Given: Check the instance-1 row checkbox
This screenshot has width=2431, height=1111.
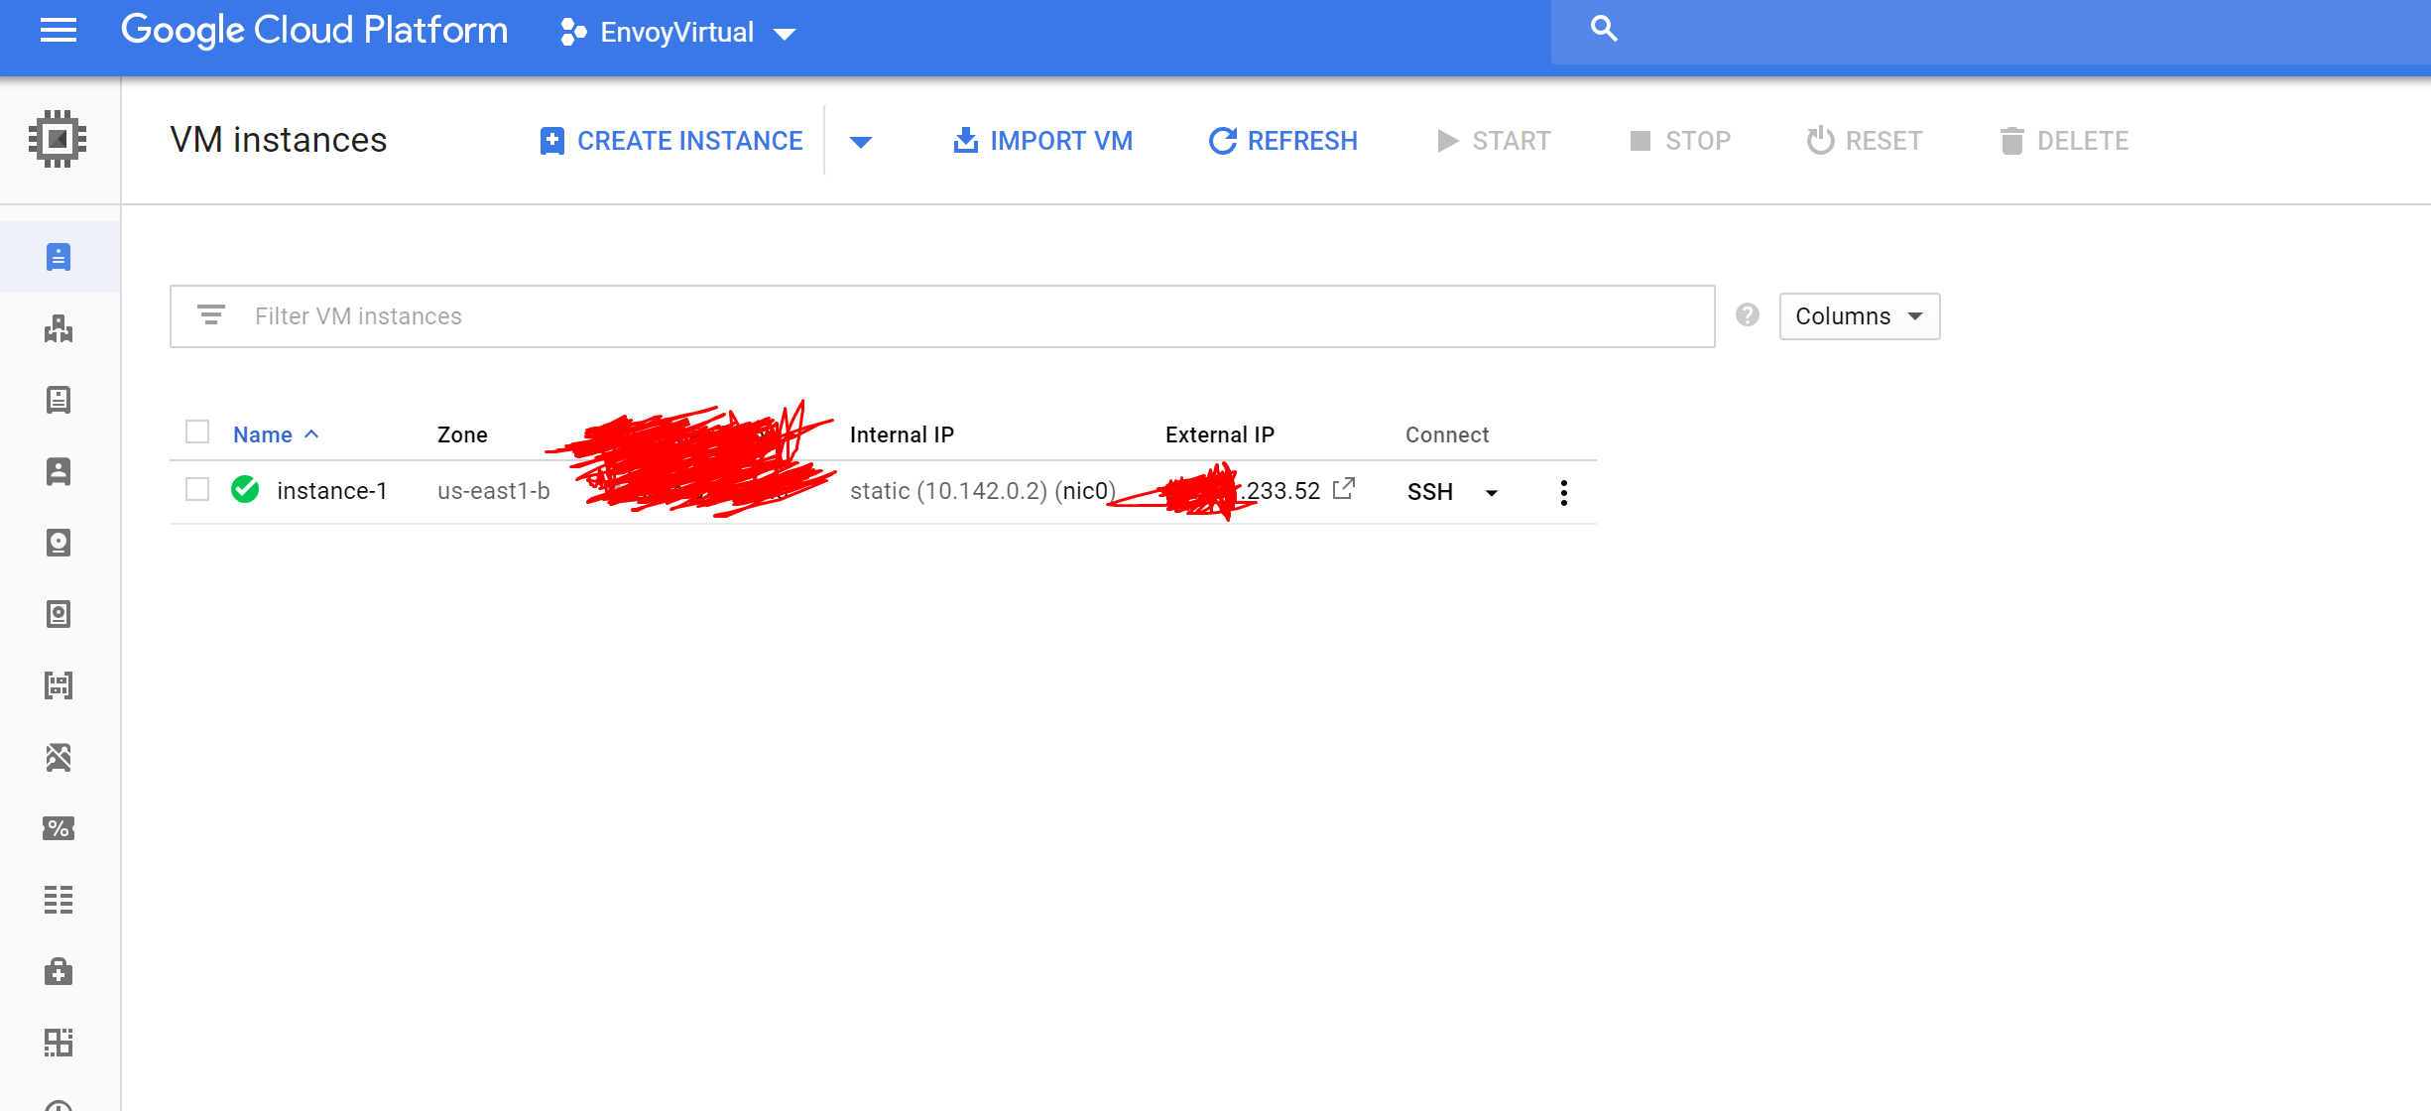Looking at the screenshot, I should (x=197, y=490).
